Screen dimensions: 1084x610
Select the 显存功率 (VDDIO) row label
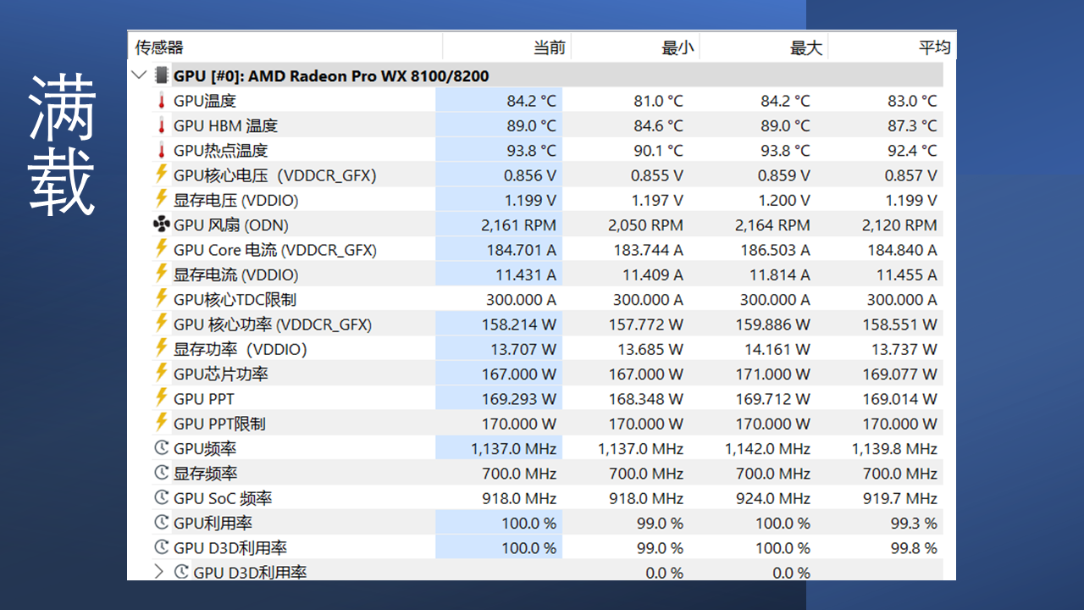(x=241, y=349)
